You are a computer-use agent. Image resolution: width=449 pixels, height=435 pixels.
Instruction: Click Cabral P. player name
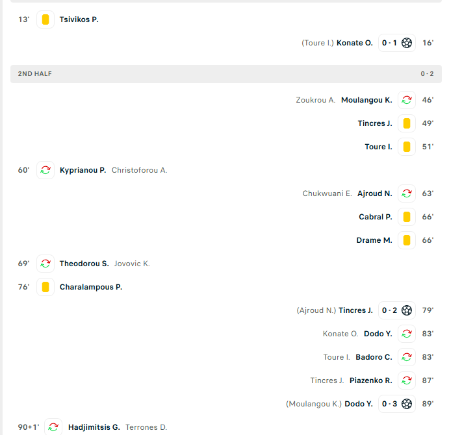click(376, 217)
